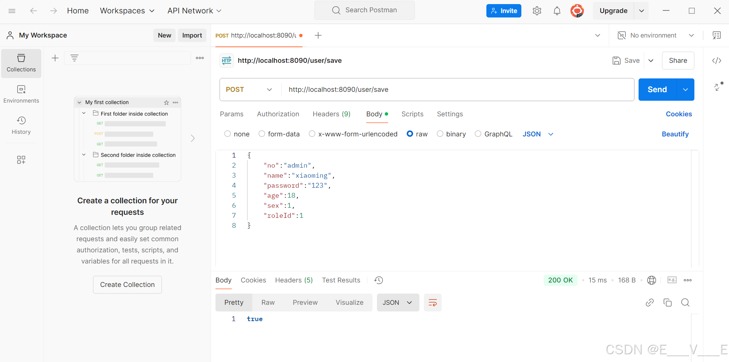This screenshot has width=729, height=362.
Task: Copy the response body to clipboard
Action: (668, 303)
